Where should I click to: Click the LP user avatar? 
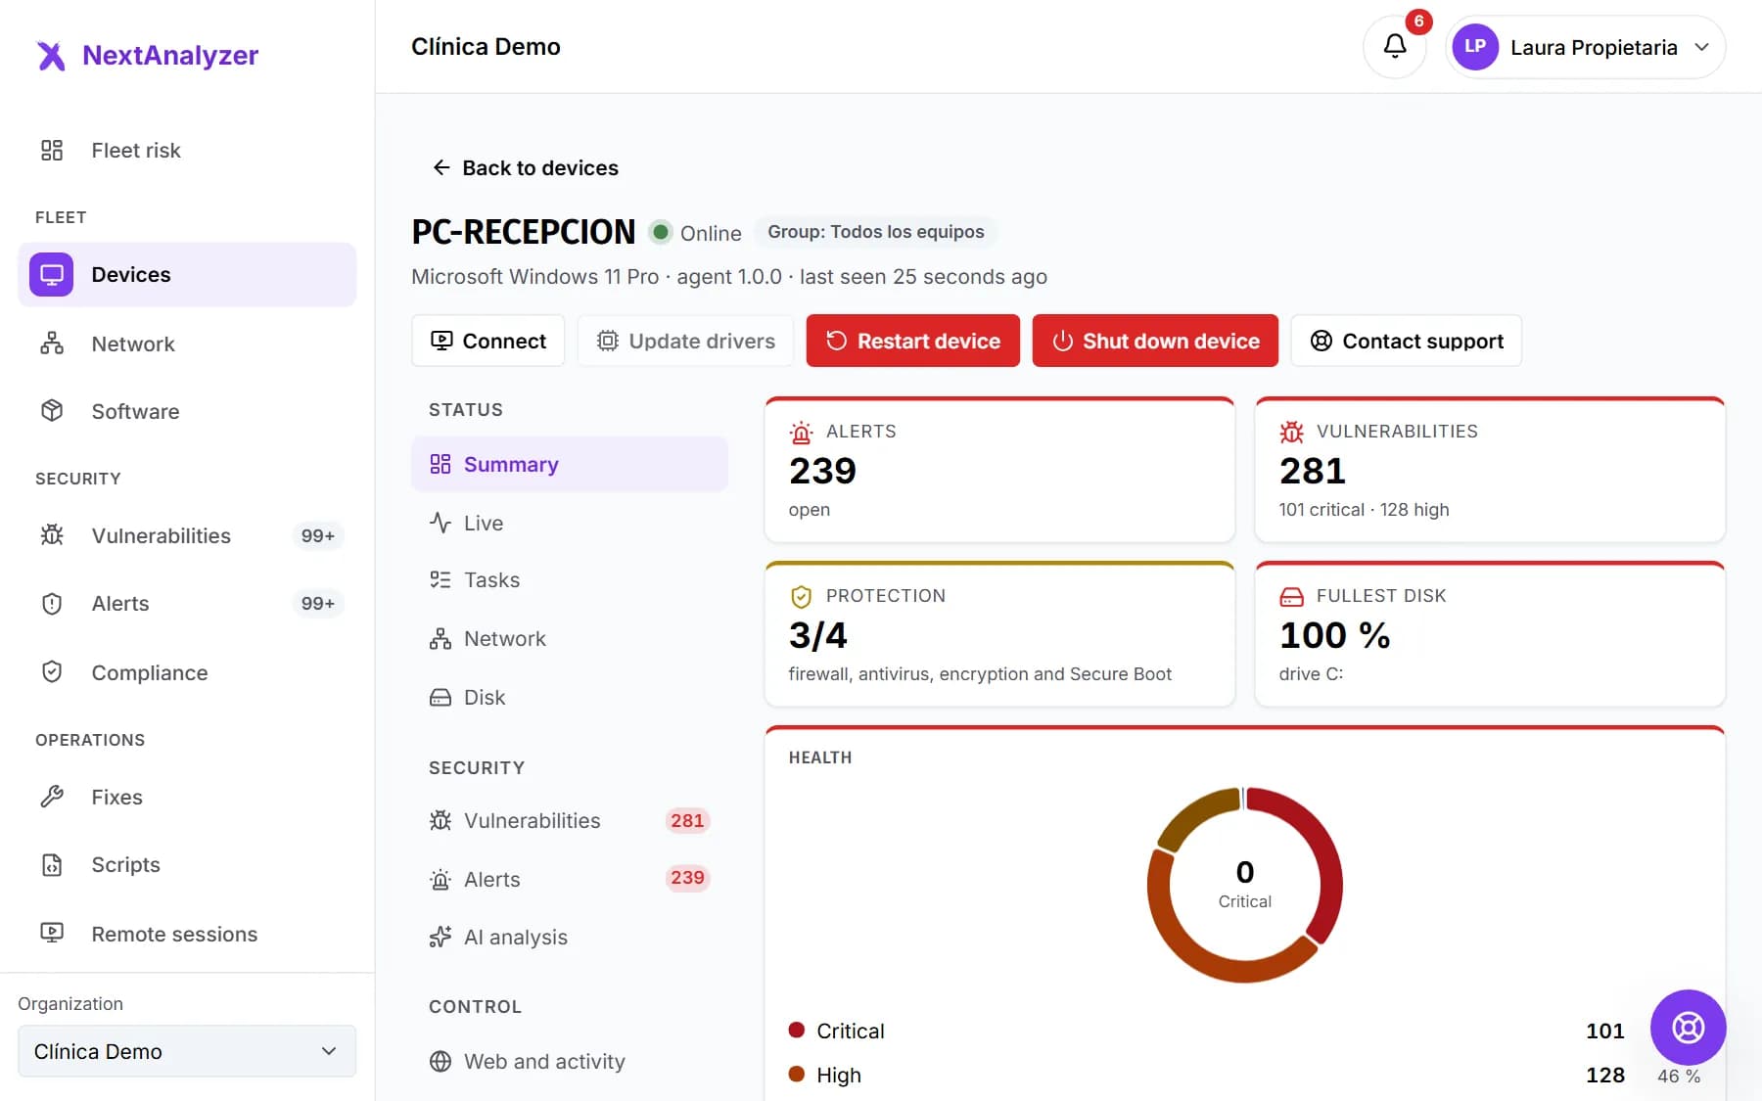point(1475,46)
